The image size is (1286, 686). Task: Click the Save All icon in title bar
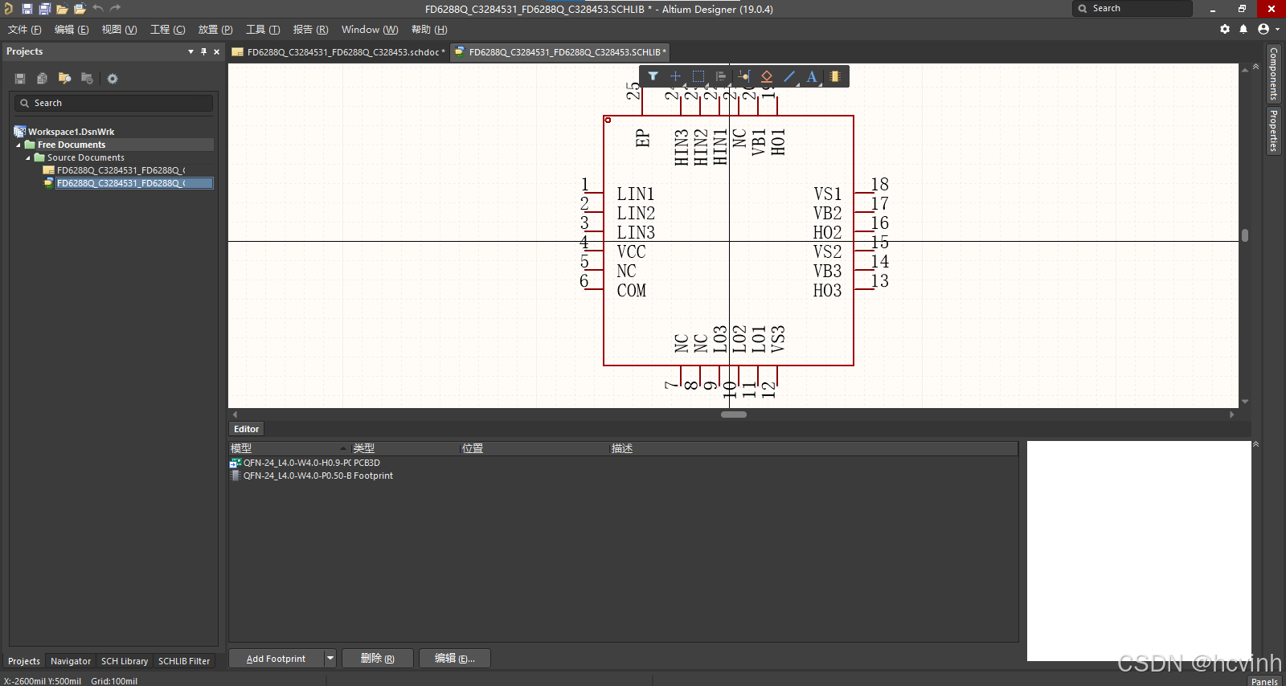[44, 9]
